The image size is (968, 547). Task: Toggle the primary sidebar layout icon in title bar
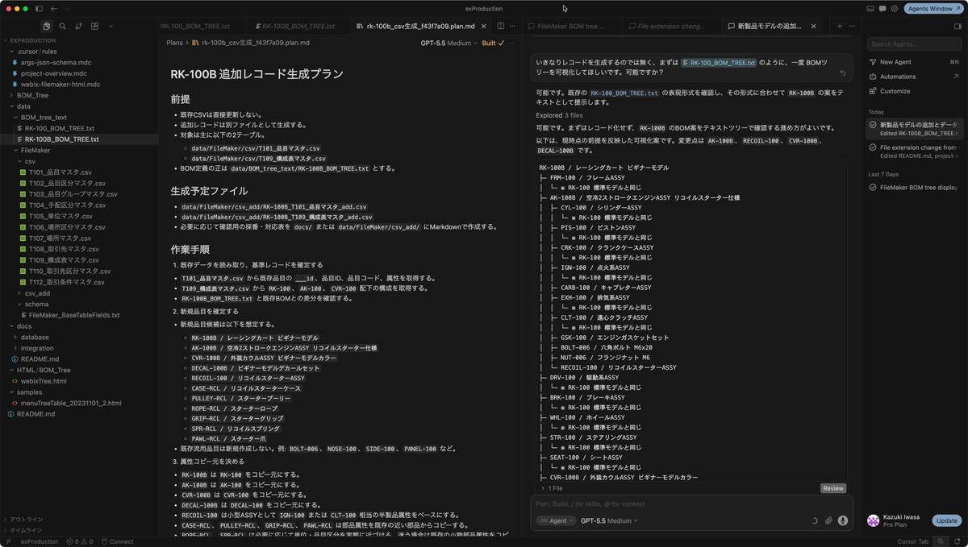tap(40, 8)
